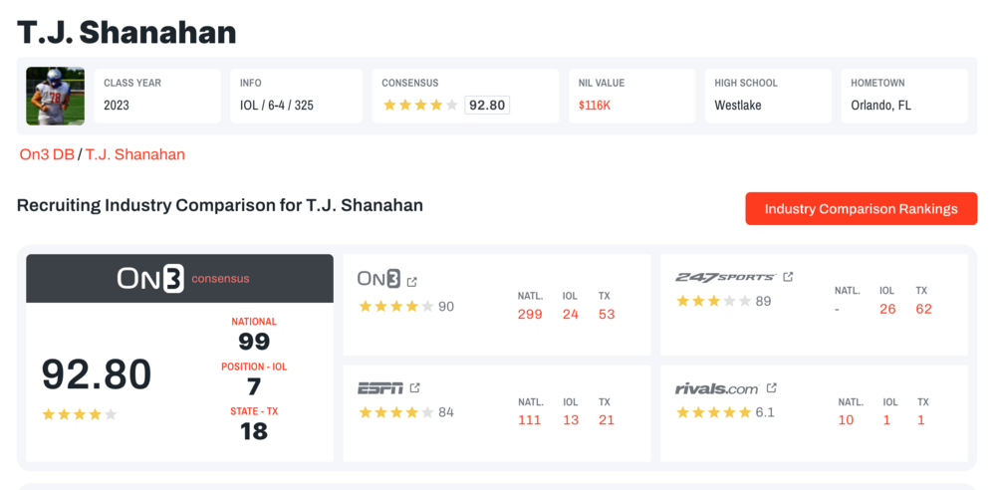Click Industry Comparison Rankings button

(x=861, y=209)
